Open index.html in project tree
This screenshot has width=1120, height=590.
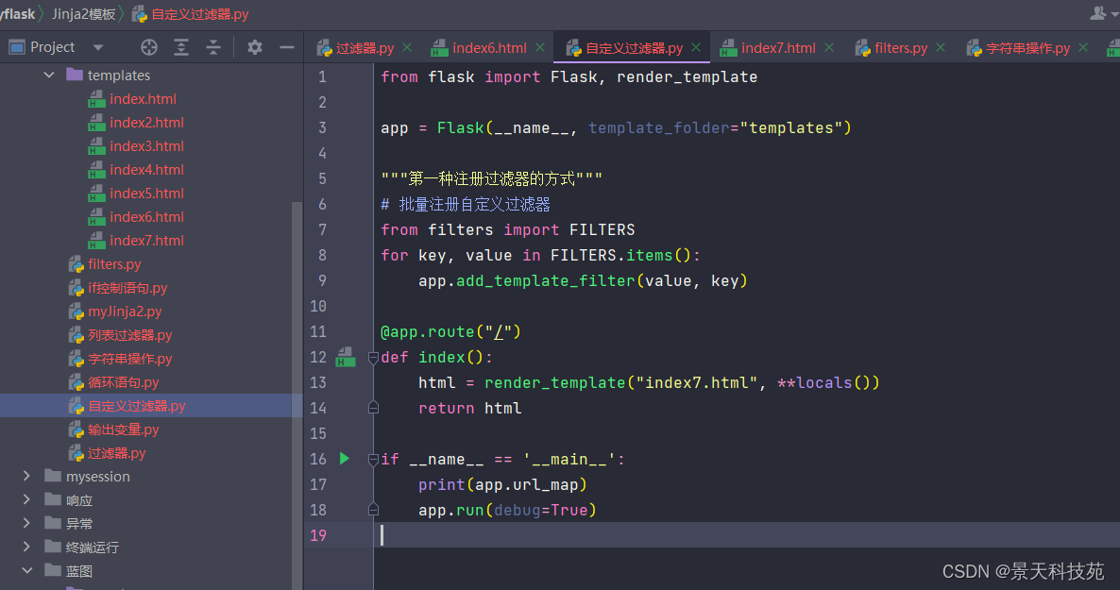(x=143, y=98)
